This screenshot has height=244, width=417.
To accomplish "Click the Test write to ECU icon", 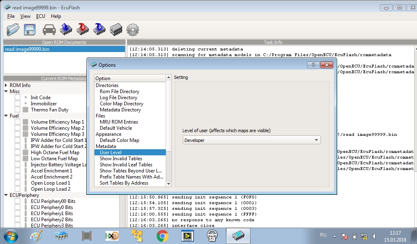I will [99, 29].
